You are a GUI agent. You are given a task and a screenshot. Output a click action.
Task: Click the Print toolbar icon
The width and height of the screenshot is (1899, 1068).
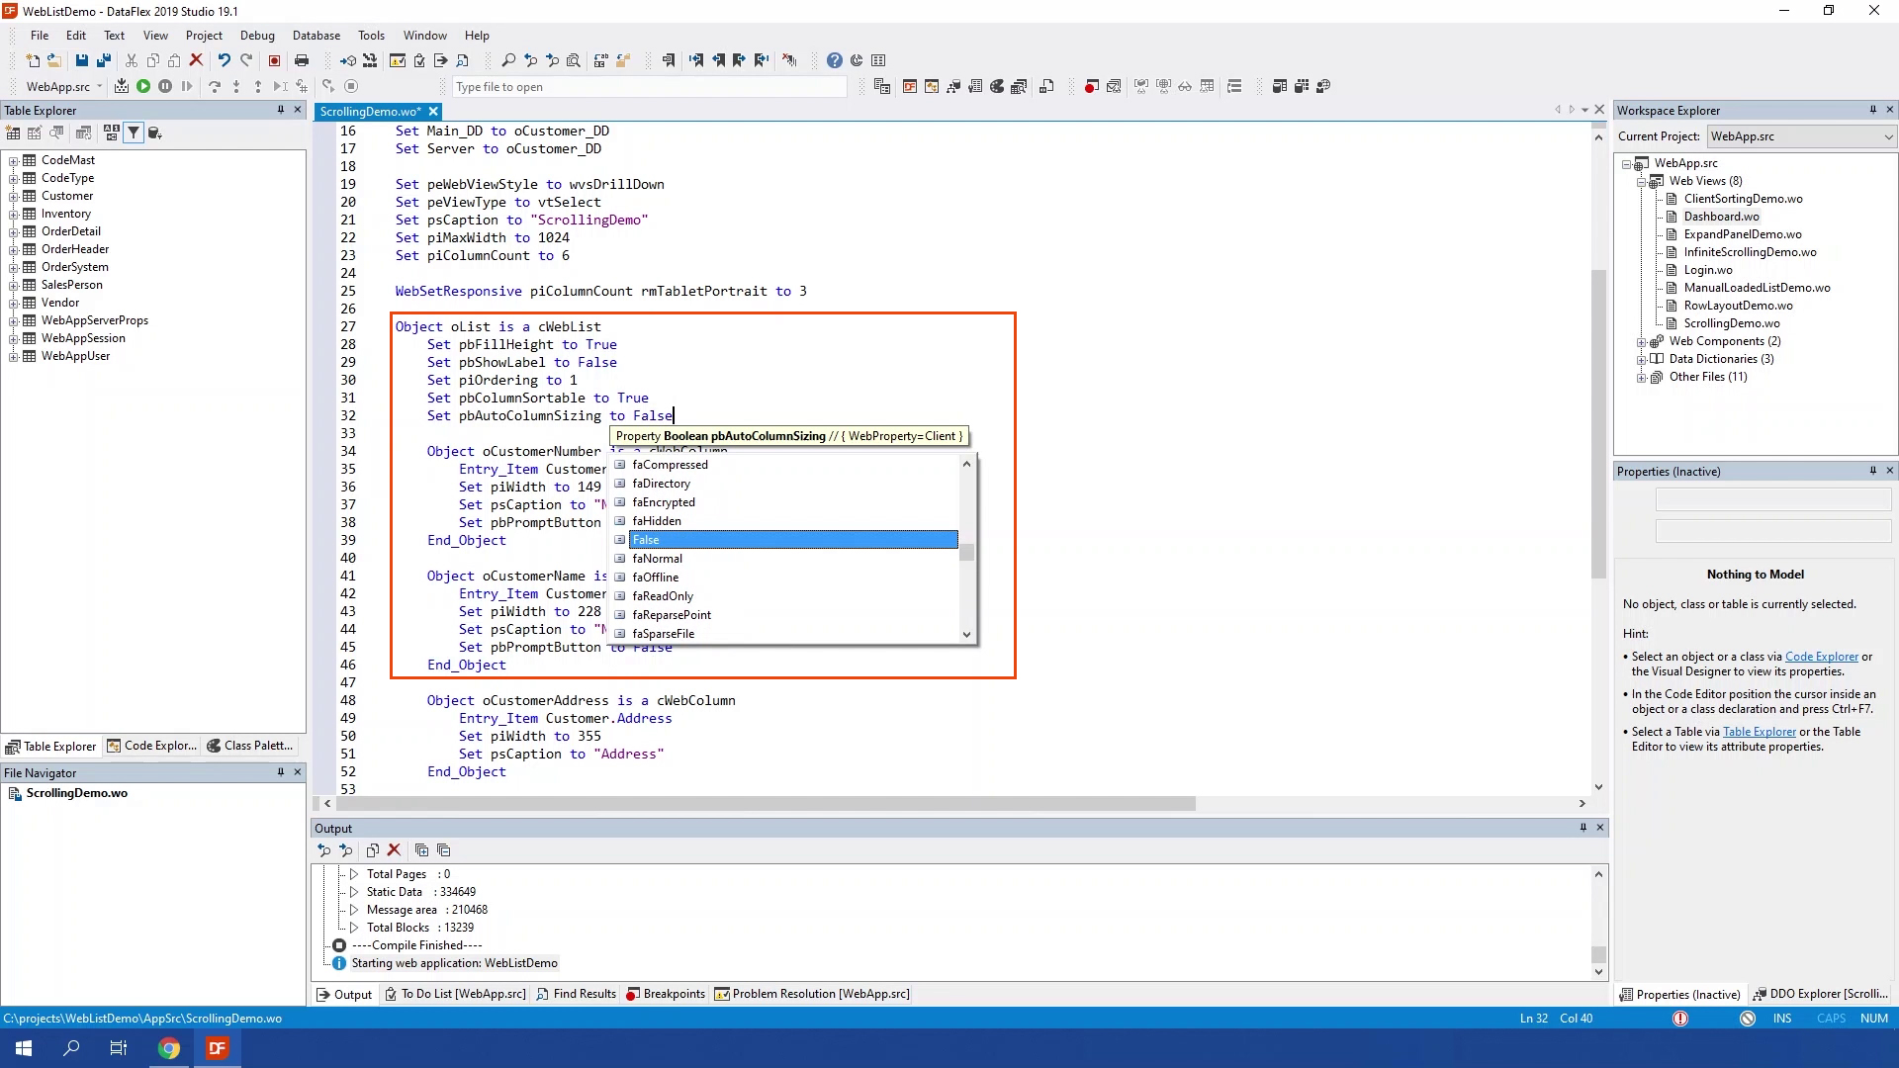[302, 60]
